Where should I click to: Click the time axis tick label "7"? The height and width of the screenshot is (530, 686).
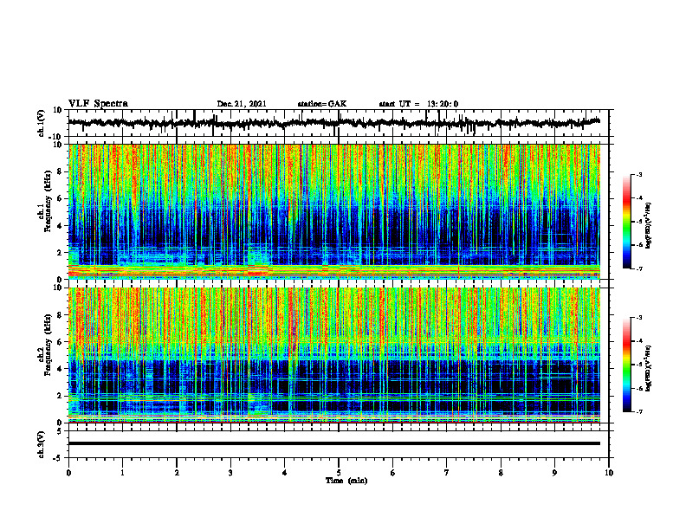click(447, 473)
